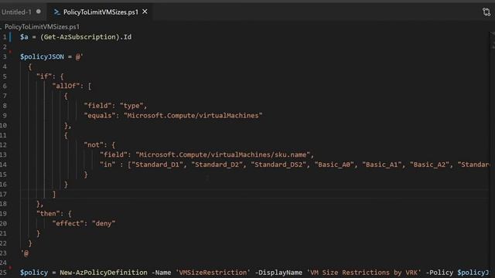Click "Basic_A1" in the size list
The image size is (495, 278).
[x=382, y=164]
